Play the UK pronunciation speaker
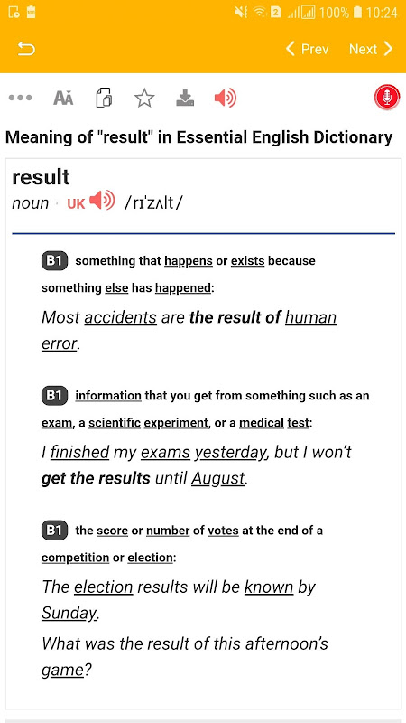 click(x=102, y=201)
